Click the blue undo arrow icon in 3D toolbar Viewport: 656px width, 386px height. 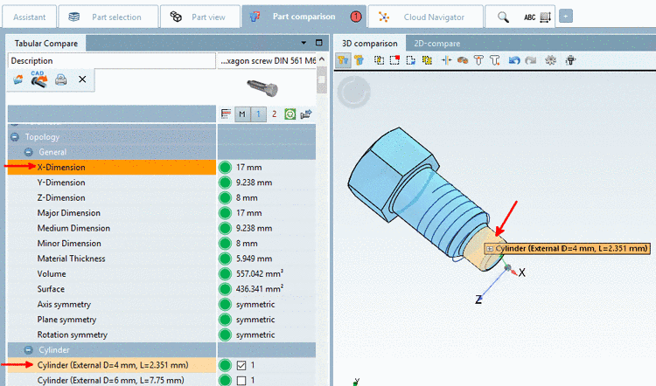(514, 60)
